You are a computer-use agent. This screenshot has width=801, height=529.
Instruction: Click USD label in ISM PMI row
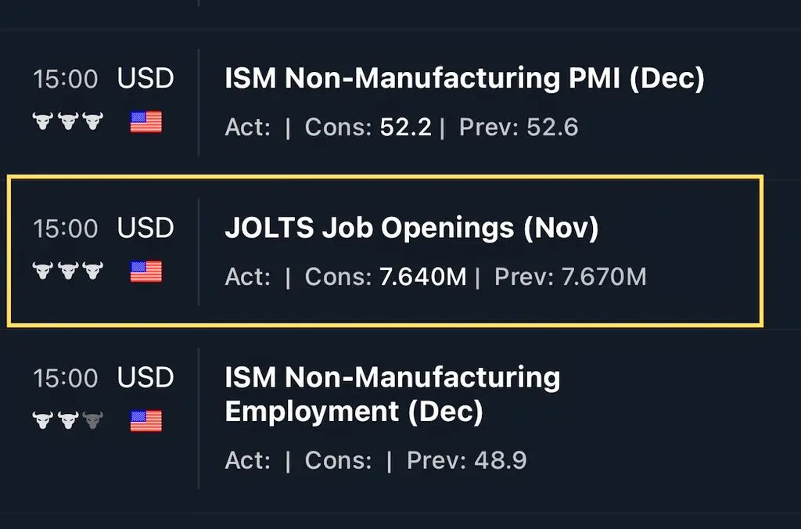pos(145,79)
